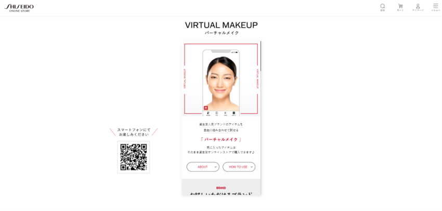Tap first makeup tool icon on phone mockup
This screenshot has height=211, width=442.
[209, 113]
